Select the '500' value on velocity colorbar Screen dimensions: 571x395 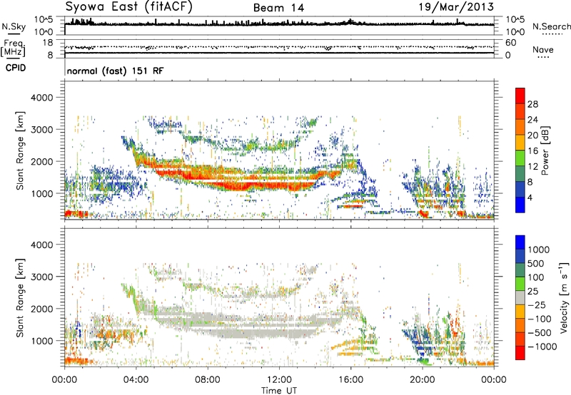coord(536,263)
